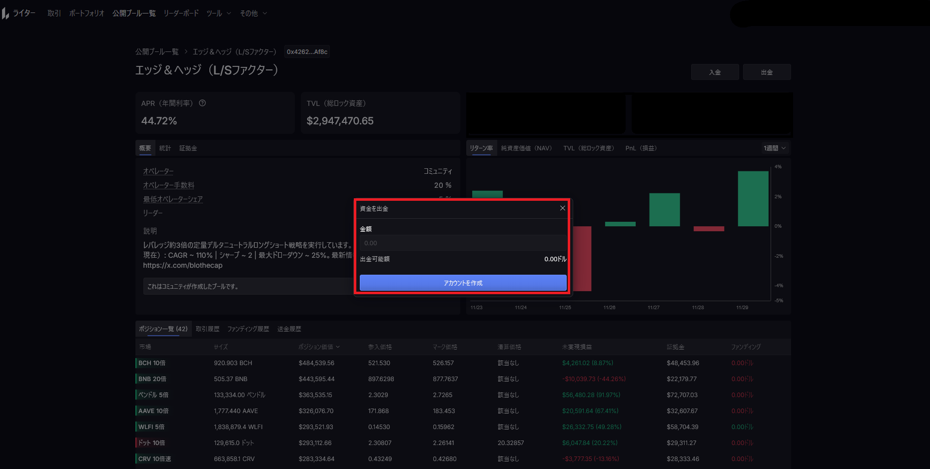The image size is (930, 469).
Task: Open the ツール dropdown menu
Action: (x=219, y=13)
